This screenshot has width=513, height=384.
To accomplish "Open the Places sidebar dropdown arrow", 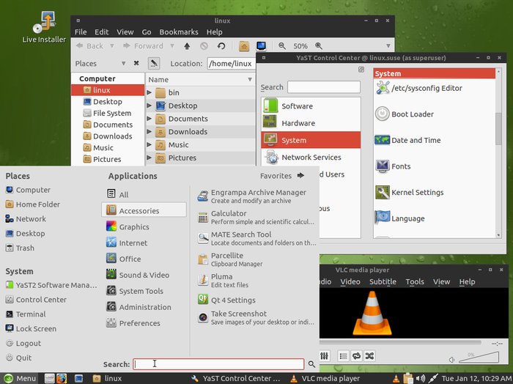I will pyautogui.click(x=124, y=64).
